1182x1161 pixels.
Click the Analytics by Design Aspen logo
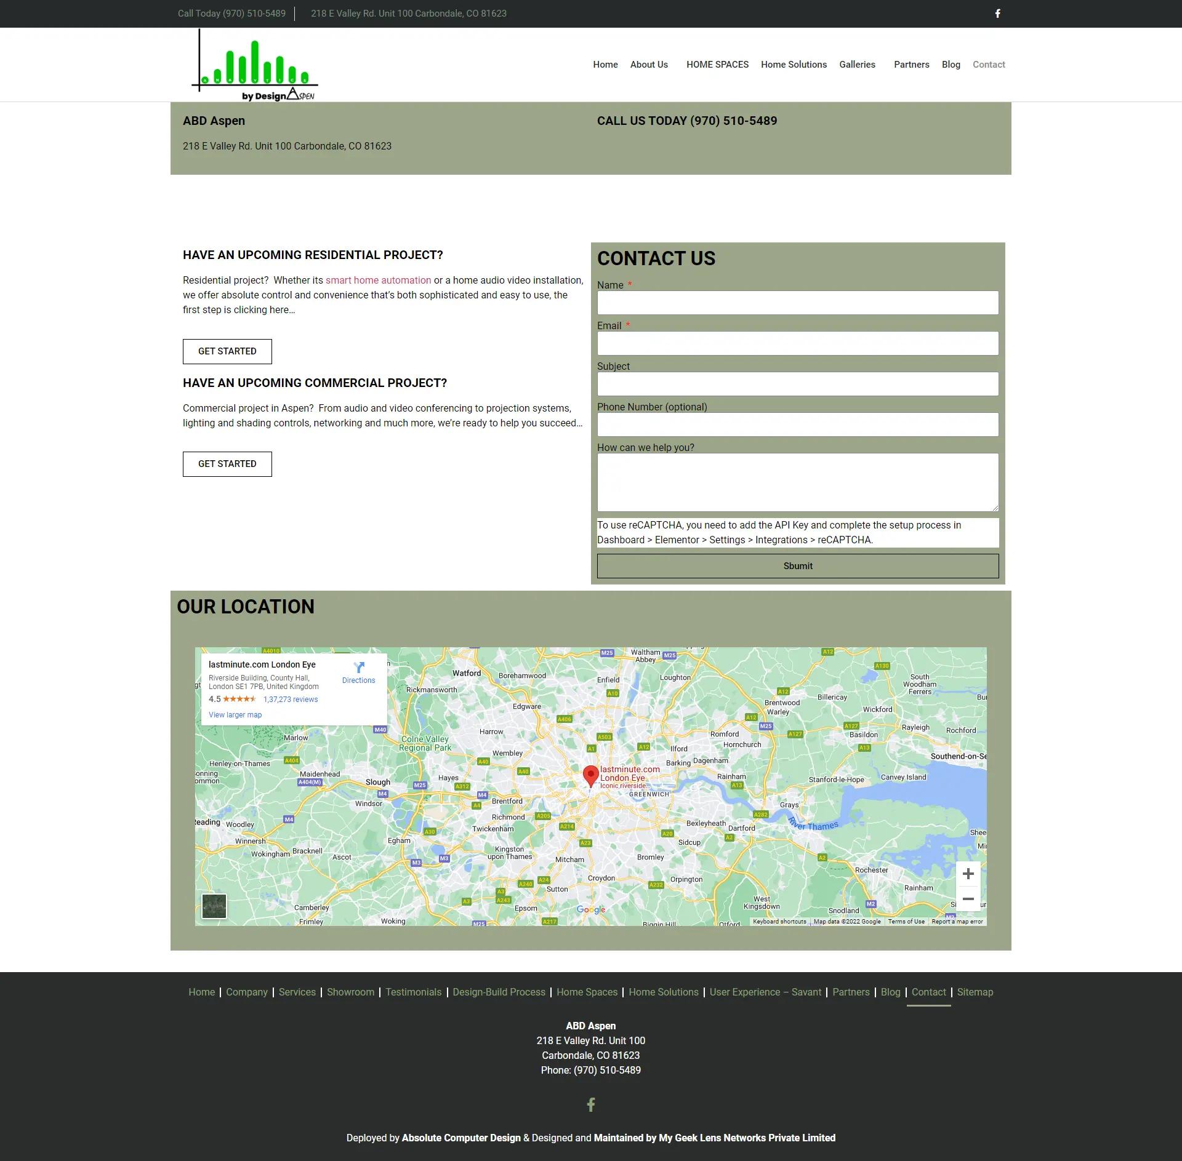tap(255, 66)
